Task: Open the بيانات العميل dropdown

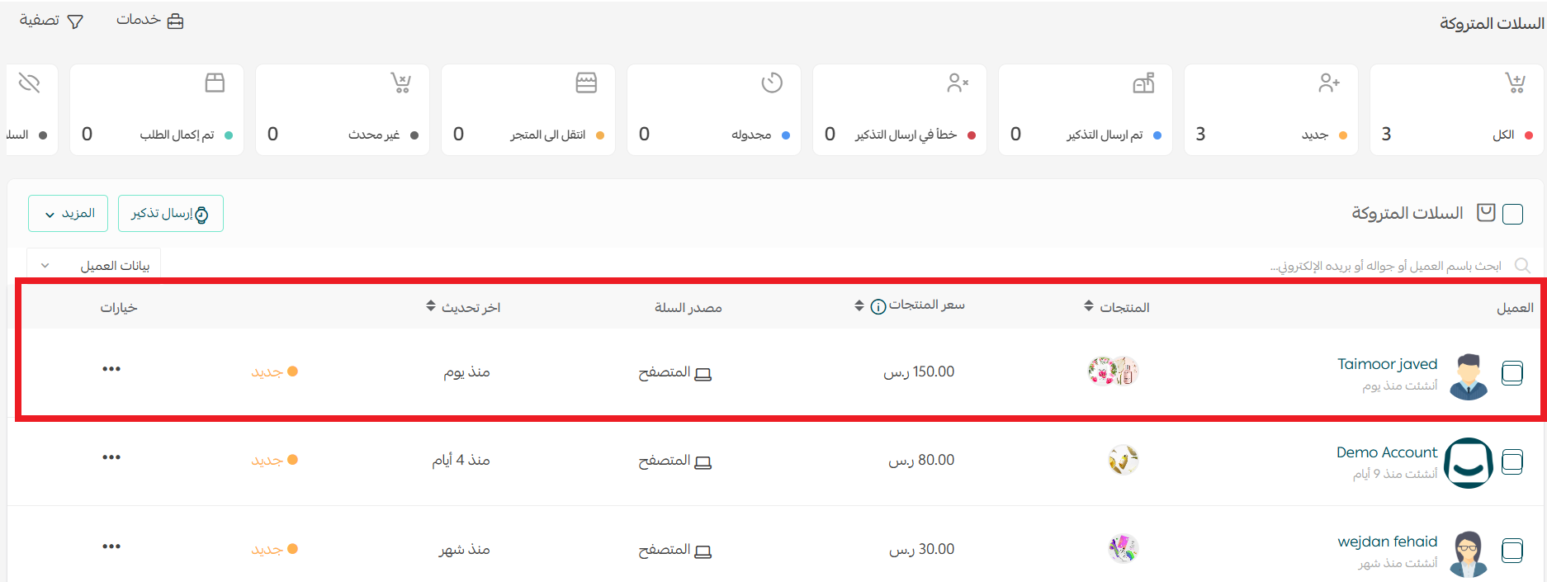Action: coord(94,266)
